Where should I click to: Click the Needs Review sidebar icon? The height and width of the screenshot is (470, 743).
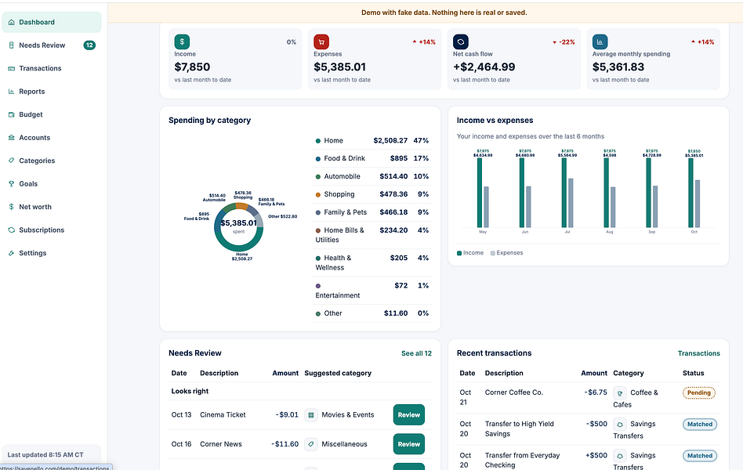pos(12,45)
